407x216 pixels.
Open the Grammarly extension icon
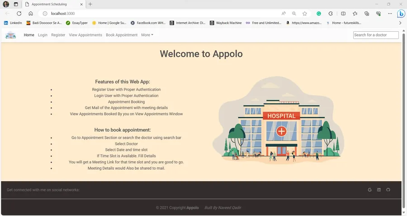[x=319, y=14]
